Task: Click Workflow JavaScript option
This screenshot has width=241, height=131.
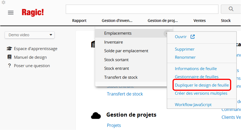Action: pyautogui.click(x=193, y=105)
